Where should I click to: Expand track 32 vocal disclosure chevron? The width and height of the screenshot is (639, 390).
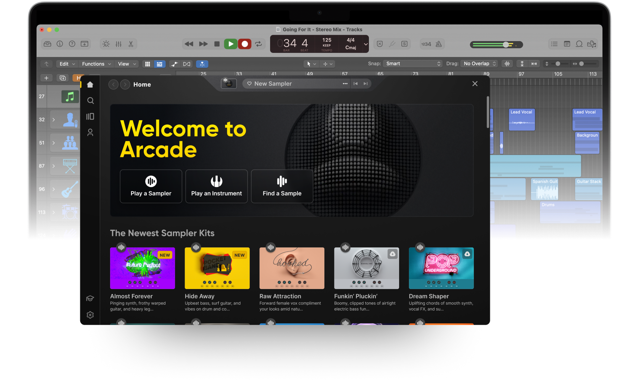coord(54,120)
